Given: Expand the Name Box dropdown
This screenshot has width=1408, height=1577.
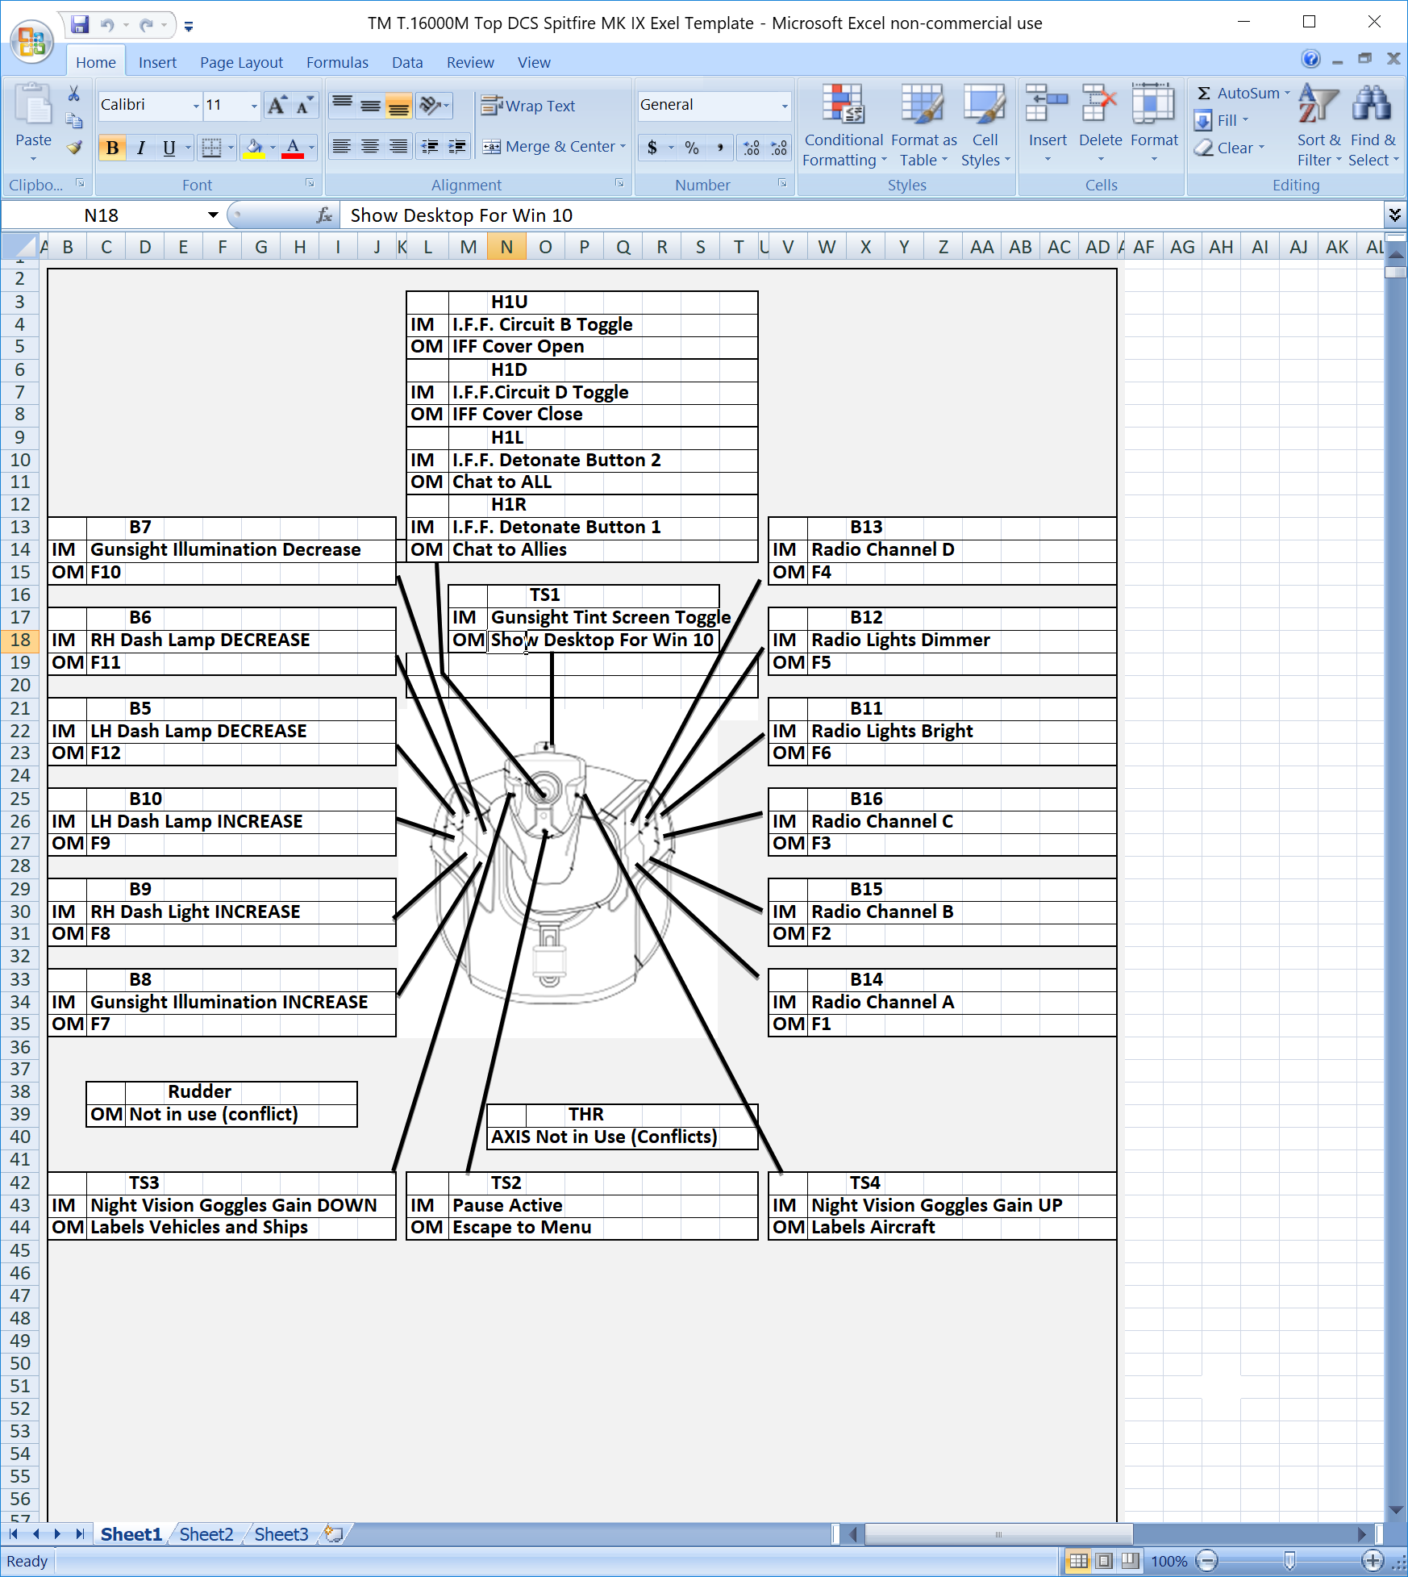Looking at the screenshot, I should [213, 215].
